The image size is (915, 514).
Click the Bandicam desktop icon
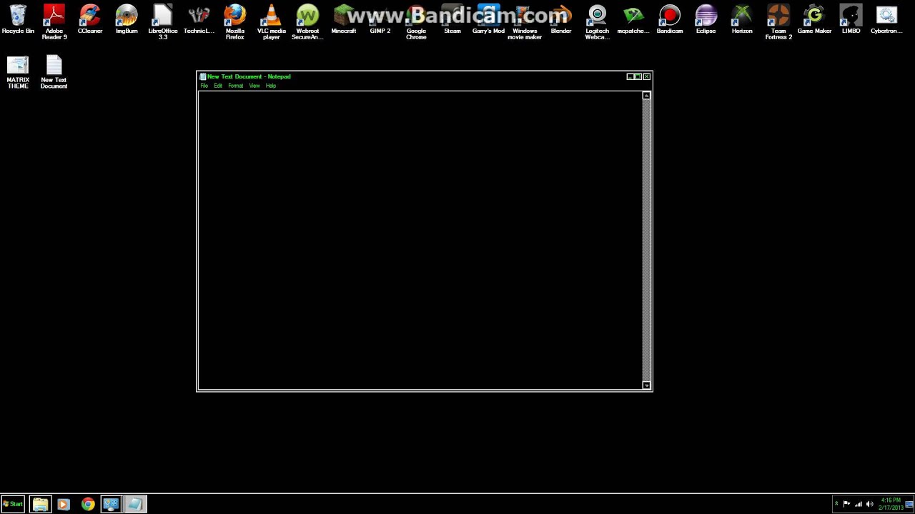pyautogui.click(x=670, y=20)
